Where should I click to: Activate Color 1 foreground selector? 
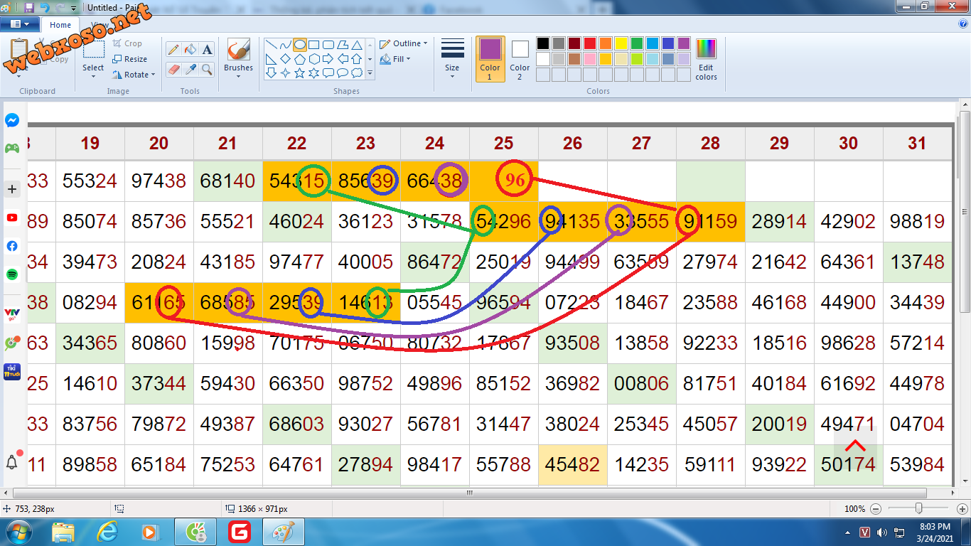click(490, 59)
